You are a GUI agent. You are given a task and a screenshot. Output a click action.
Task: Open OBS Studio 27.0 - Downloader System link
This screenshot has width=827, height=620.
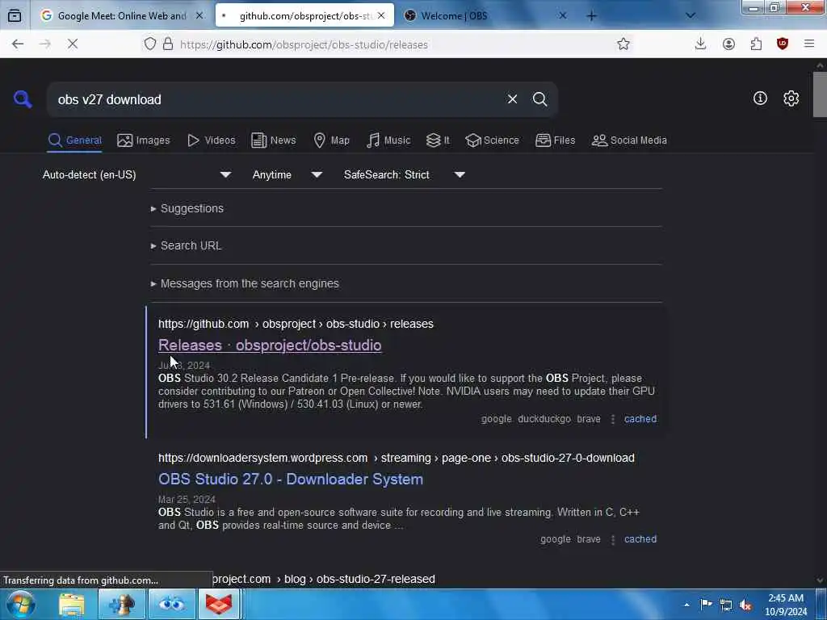(x=291, y=480)
